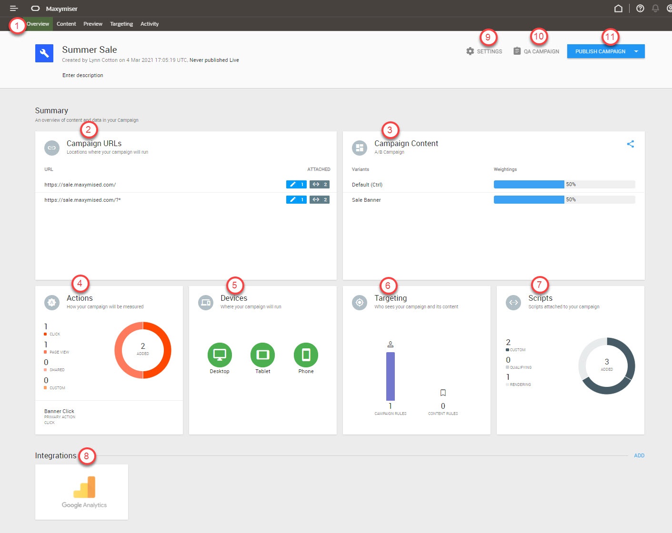This screenshot has height=533, width=672.
Task: Click the Oracle Maxymiser logo icon
Action: tap(35, 9)
